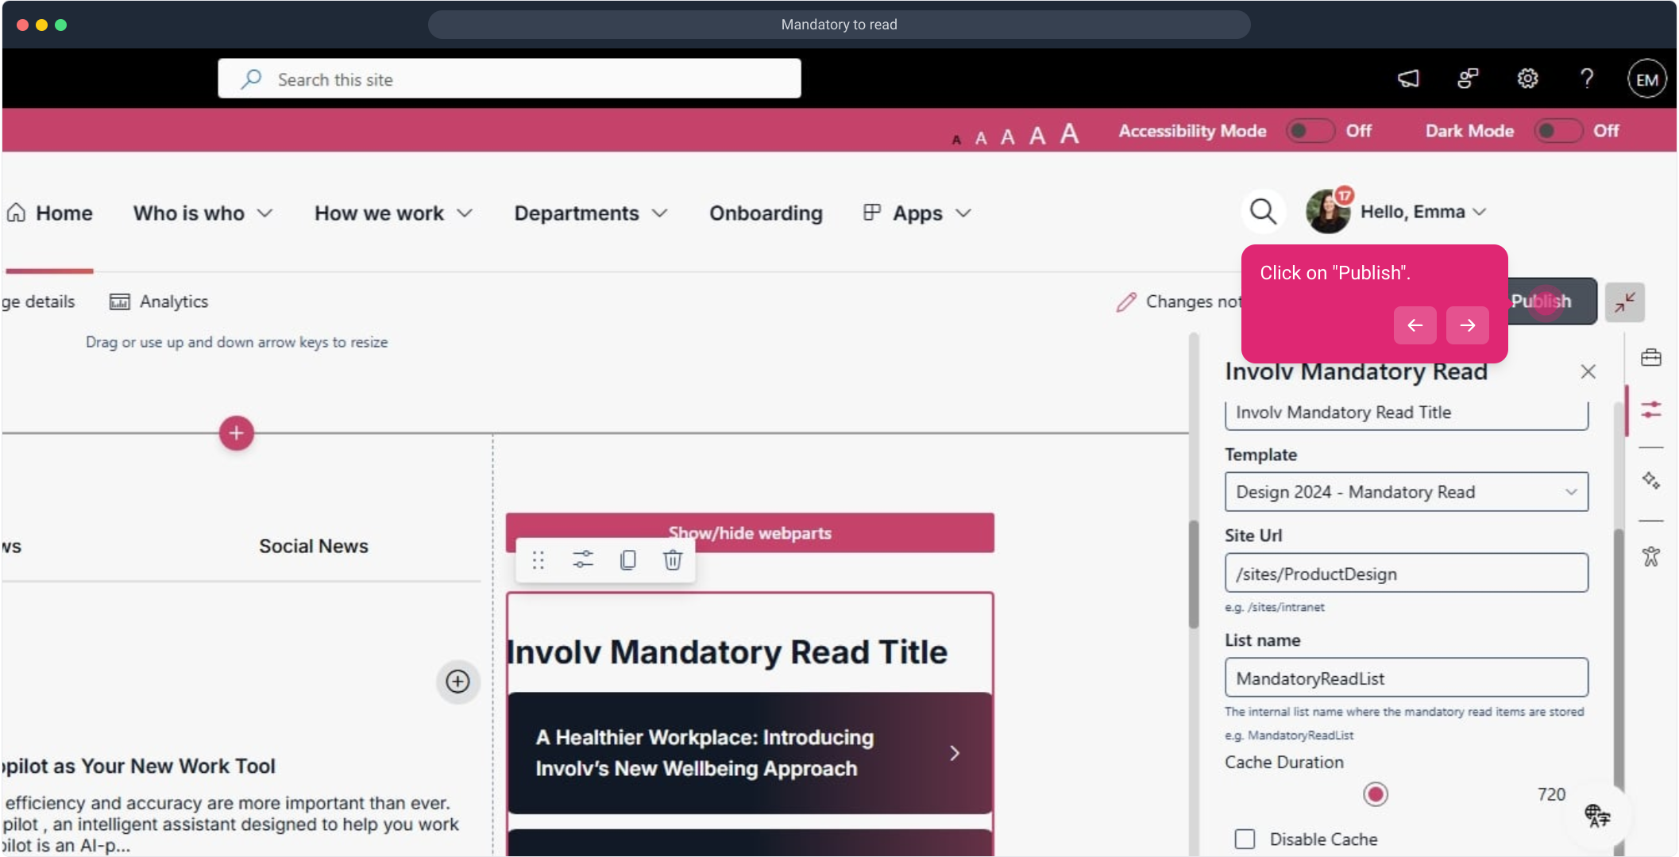
Task: Open the Analytics tab
Action: tap(159, 302)
